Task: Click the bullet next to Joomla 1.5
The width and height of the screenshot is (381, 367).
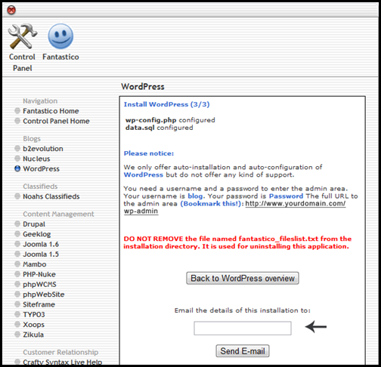Action: click(17, 254)
